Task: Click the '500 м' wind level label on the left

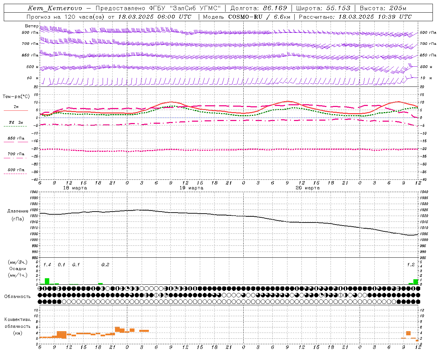Action: (x=33, y=67)
